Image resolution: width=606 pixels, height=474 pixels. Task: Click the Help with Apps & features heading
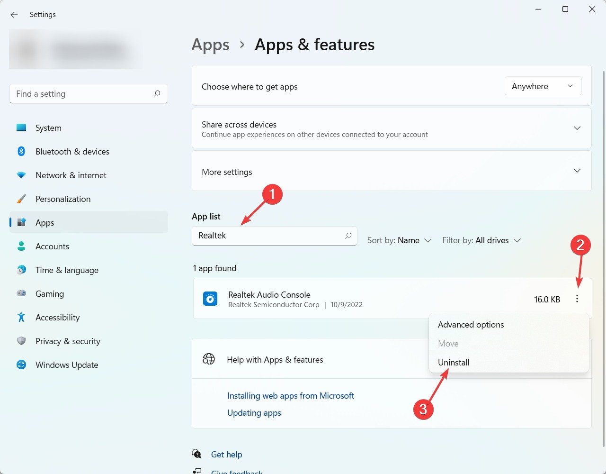point(275,360)
